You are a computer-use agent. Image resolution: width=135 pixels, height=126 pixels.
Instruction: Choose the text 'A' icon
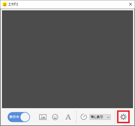68,117
